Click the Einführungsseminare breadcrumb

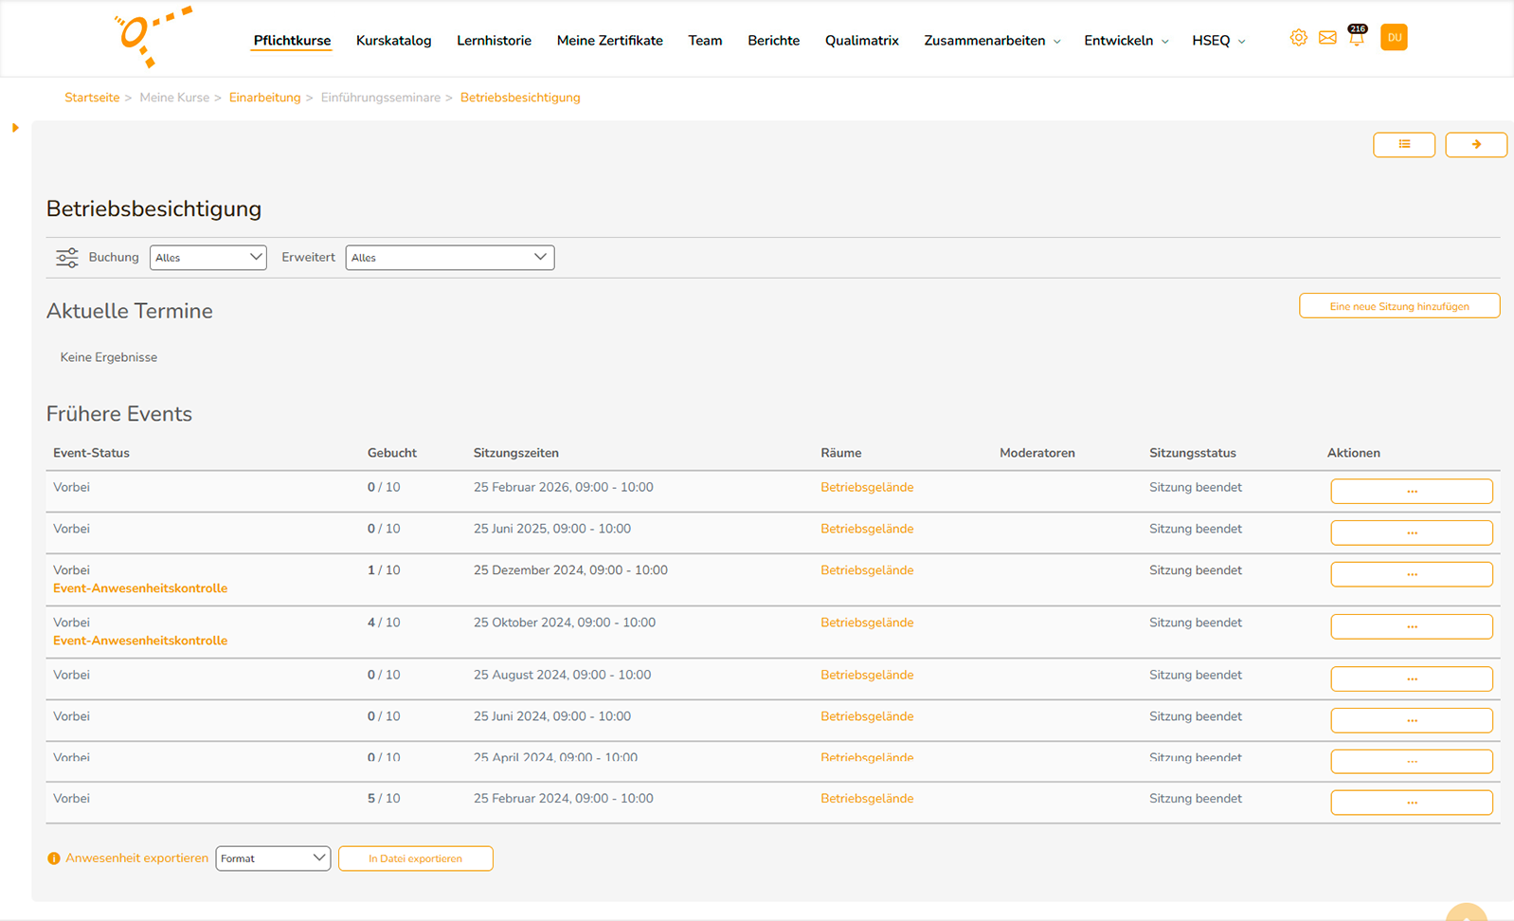point(381,98)
